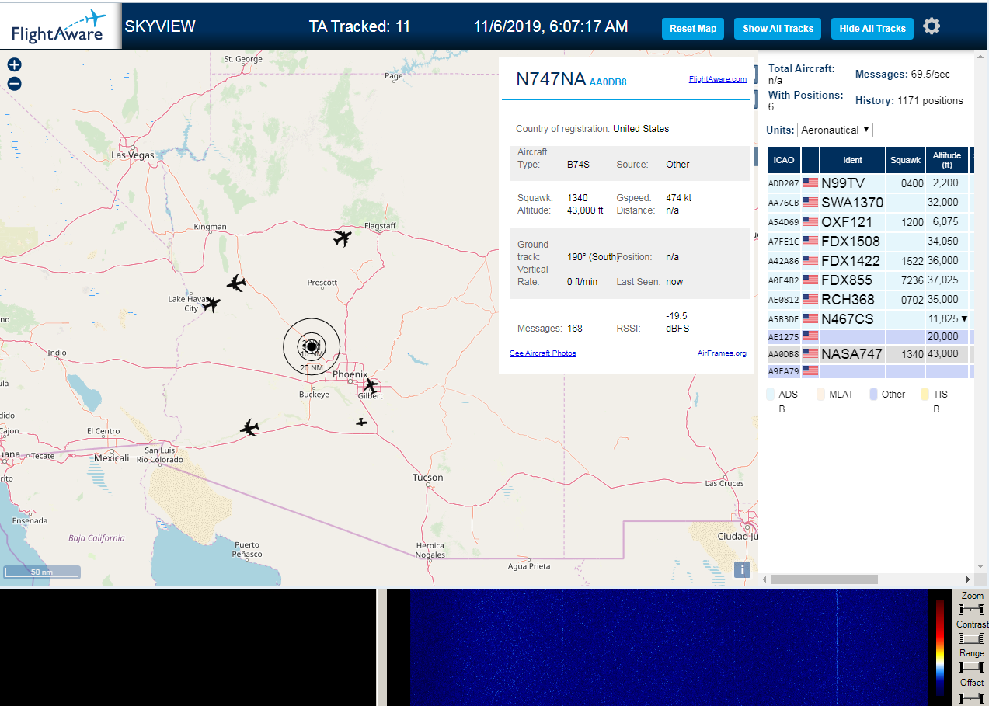989x706 pixels.
Task: Open the map info 'i' button
Action: coord(742,570)
